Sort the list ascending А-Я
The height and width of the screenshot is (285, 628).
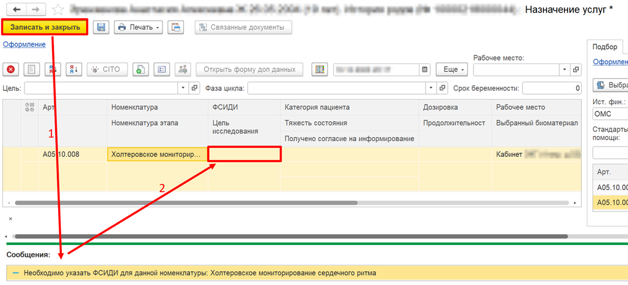point(53,69)
